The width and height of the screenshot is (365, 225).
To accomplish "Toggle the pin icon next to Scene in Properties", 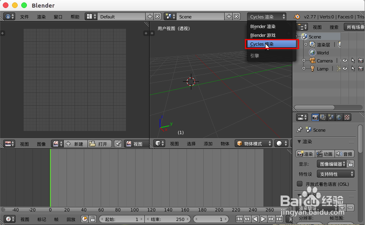I will [x=299, y=130].
